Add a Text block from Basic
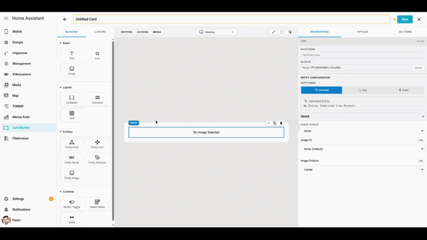 72,55
